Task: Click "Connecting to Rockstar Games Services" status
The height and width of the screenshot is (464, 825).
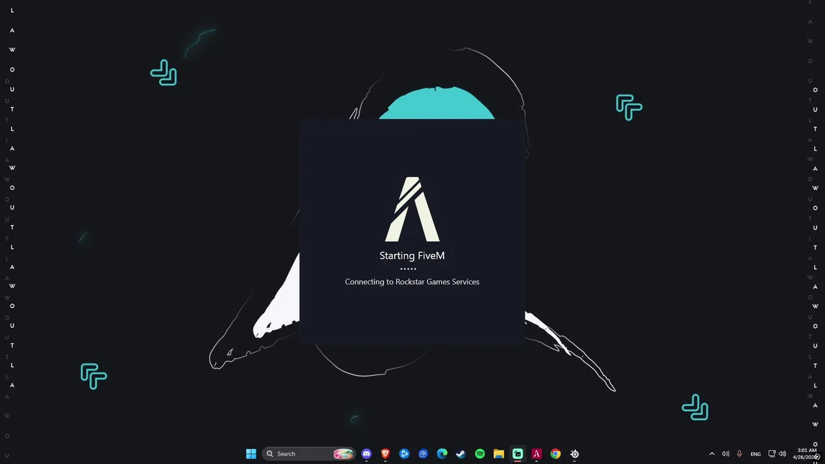Action: click(x=412, y=282)
